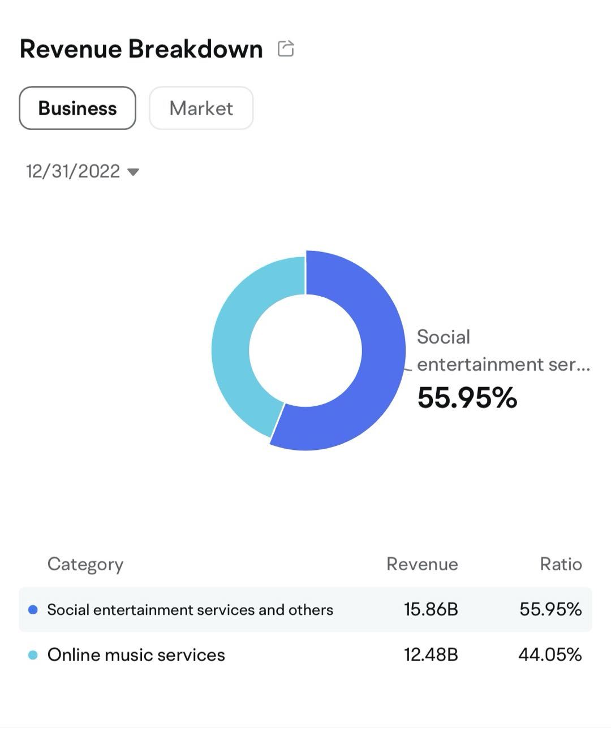Switch to the Market tab

tap(201, 108)
